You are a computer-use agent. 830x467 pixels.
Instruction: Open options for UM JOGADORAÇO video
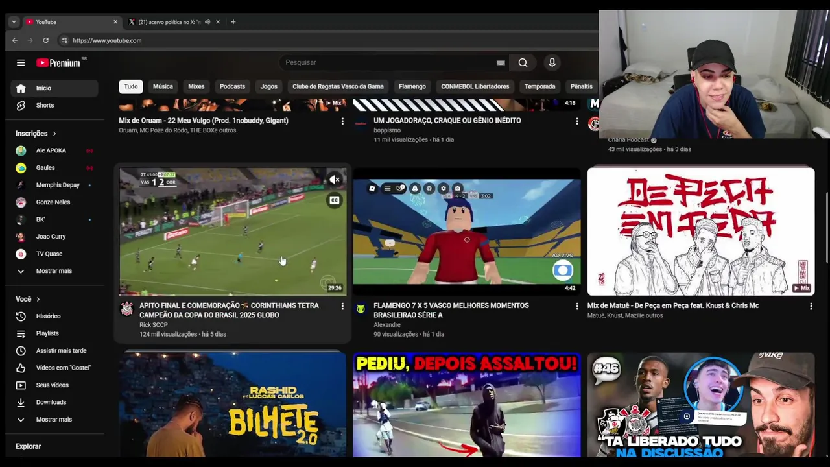click(576, 121)
